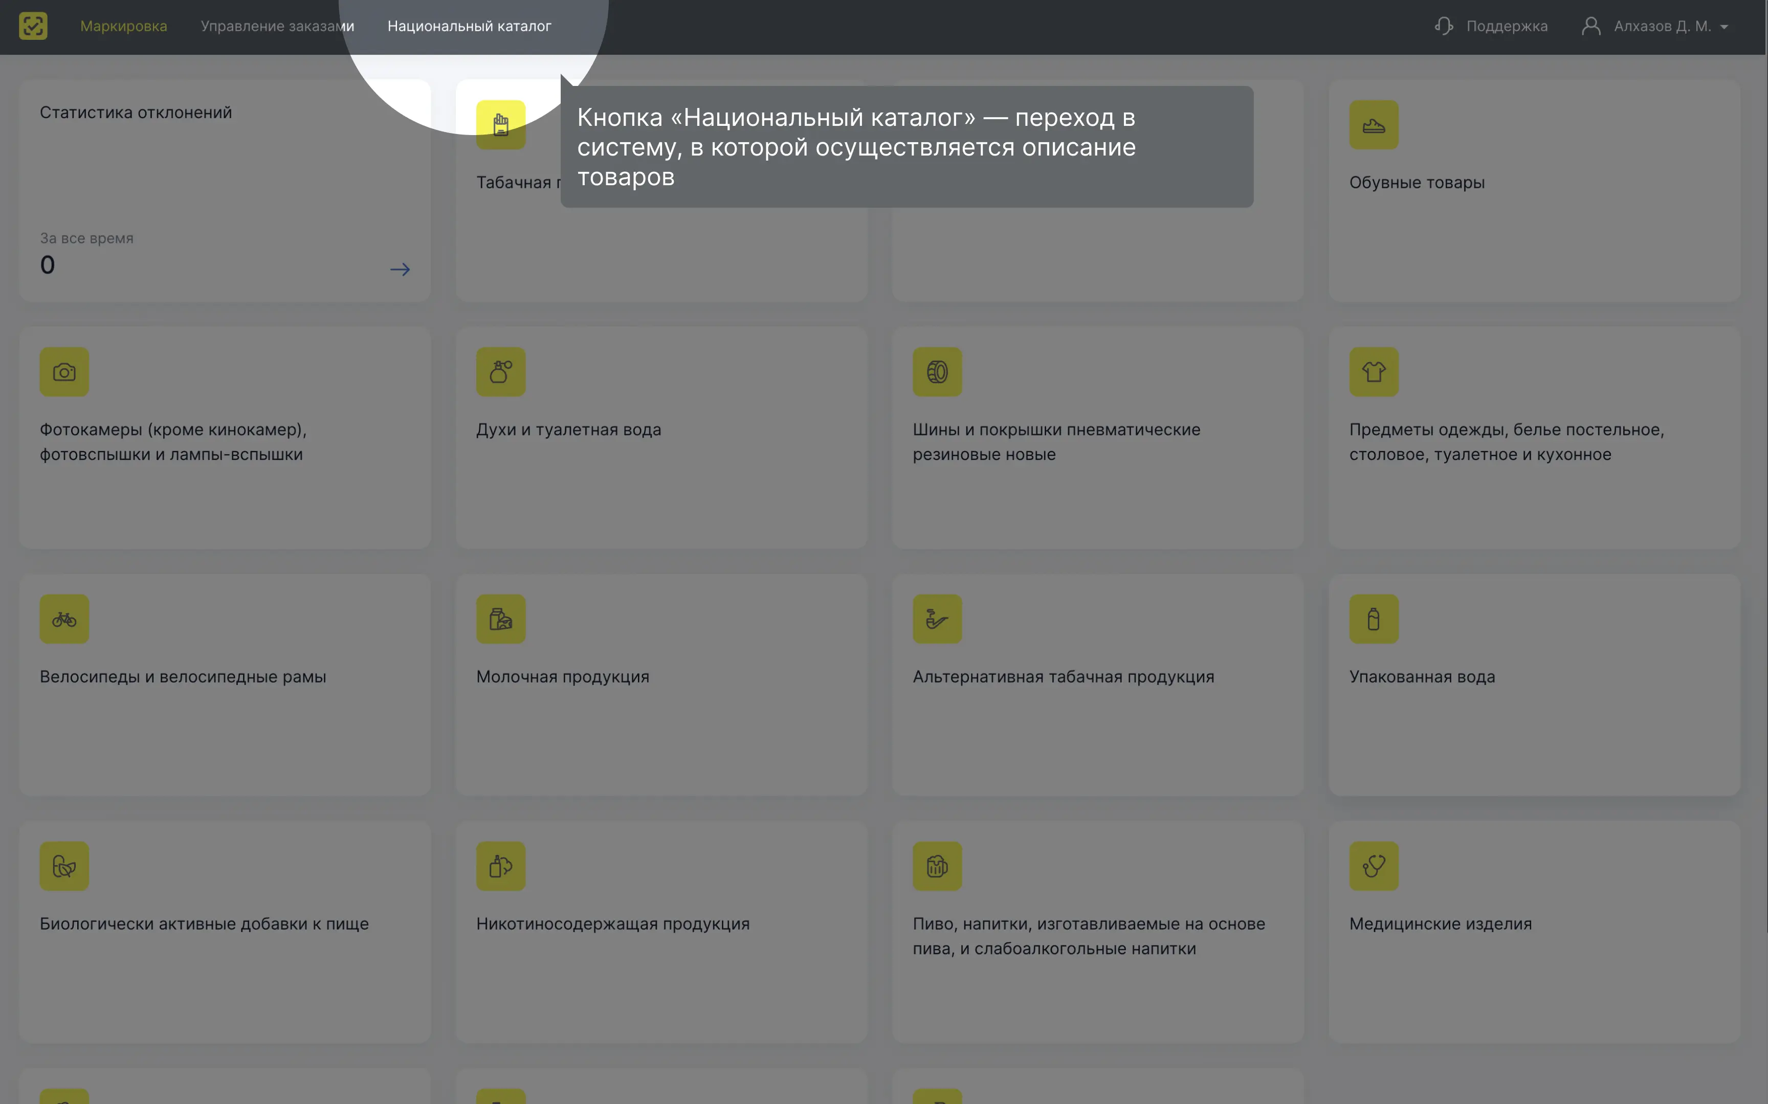Open the Поддержка link
The height and width of the screenshot is (1104, 1768).
click(x=1507, y=26)
